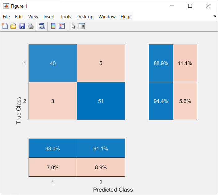Click the Link Plot toolbar icon
Image resolution: width=218 pixels, height=195 pixels.
click(x=42, y=26)
